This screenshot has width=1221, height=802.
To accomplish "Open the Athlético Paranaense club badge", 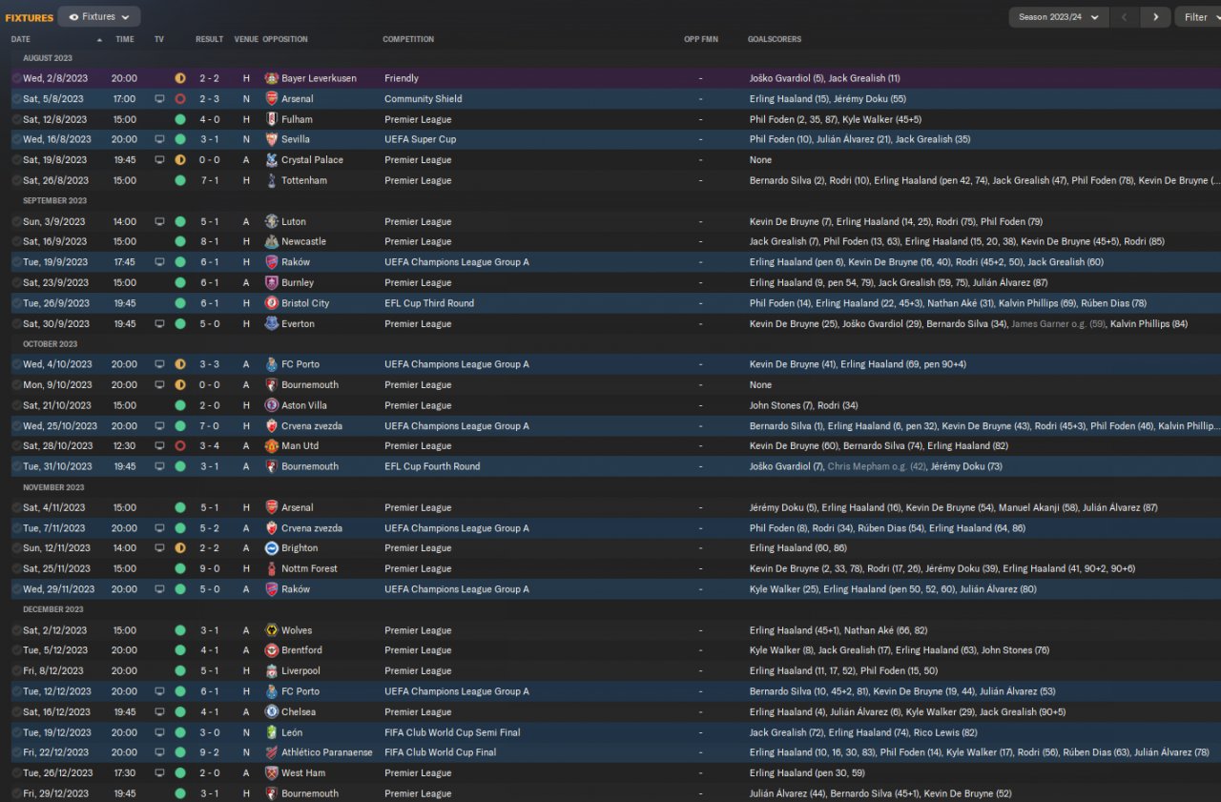I will (x=272, y=752).
